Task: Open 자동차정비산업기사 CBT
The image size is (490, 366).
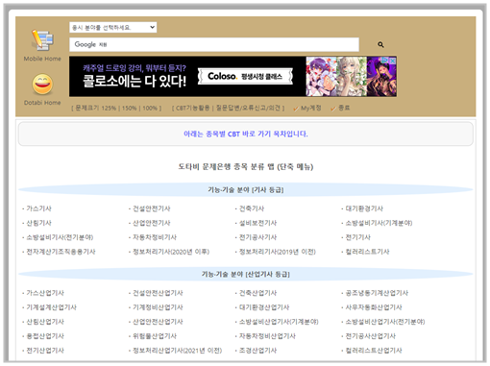Action: pyautogui.click(x=267, y=336)
